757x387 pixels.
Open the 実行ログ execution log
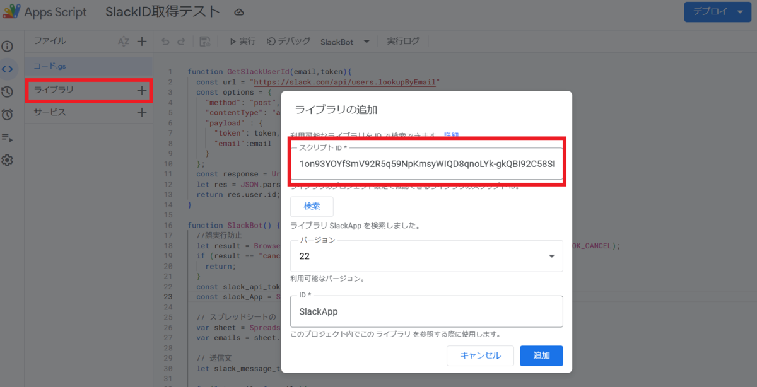point(402,42)
